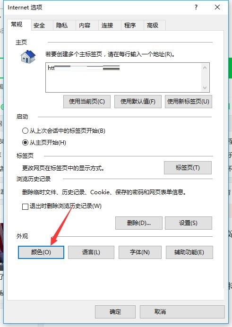Open the 连接 tab
Viewport: 232px width, 327px height.
pyautogui.click(x=107, y=26)
